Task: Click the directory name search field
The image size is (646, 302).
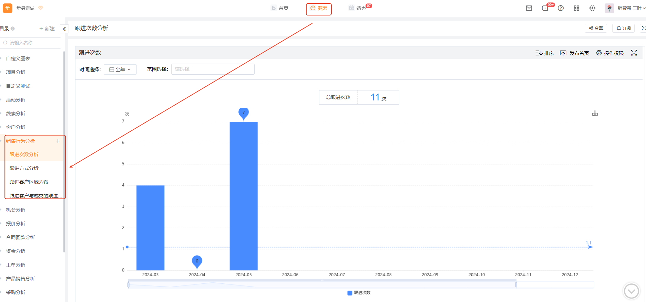Action: pyautogui.click(x=33, y=43)
